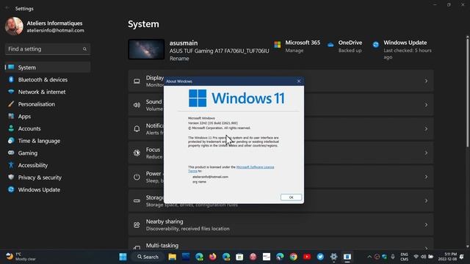Click the microphone tray icon
Image resolution: width=470 pixels, height=264 pixels.
pyautogui.click(x=393, y=257)
